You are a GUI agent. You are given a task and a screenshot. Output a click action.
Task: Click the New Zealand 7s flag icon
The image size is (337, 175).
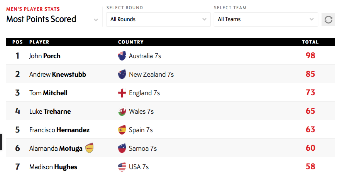pyautogui.click(x=122, y=74)
